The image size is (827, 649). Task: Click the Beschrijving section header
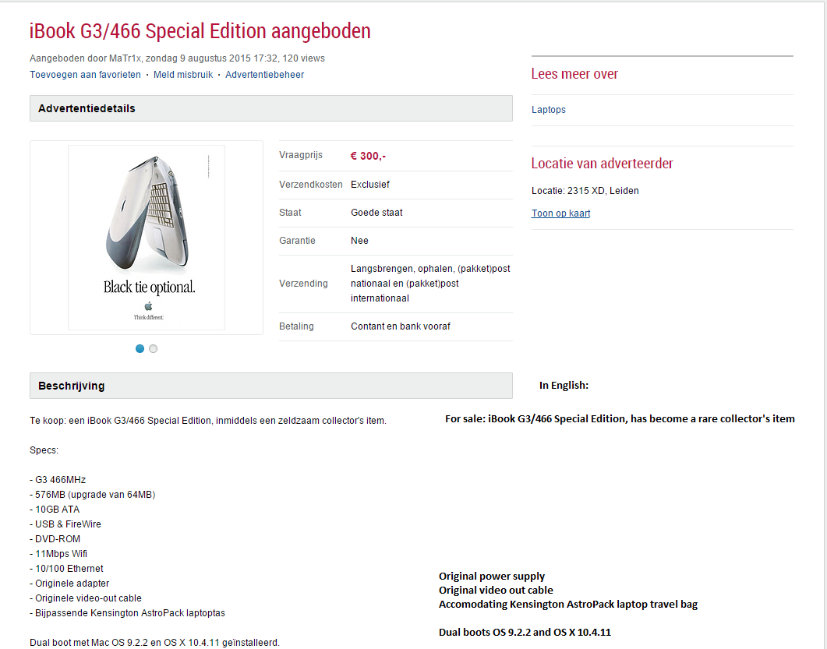point(271,386)
